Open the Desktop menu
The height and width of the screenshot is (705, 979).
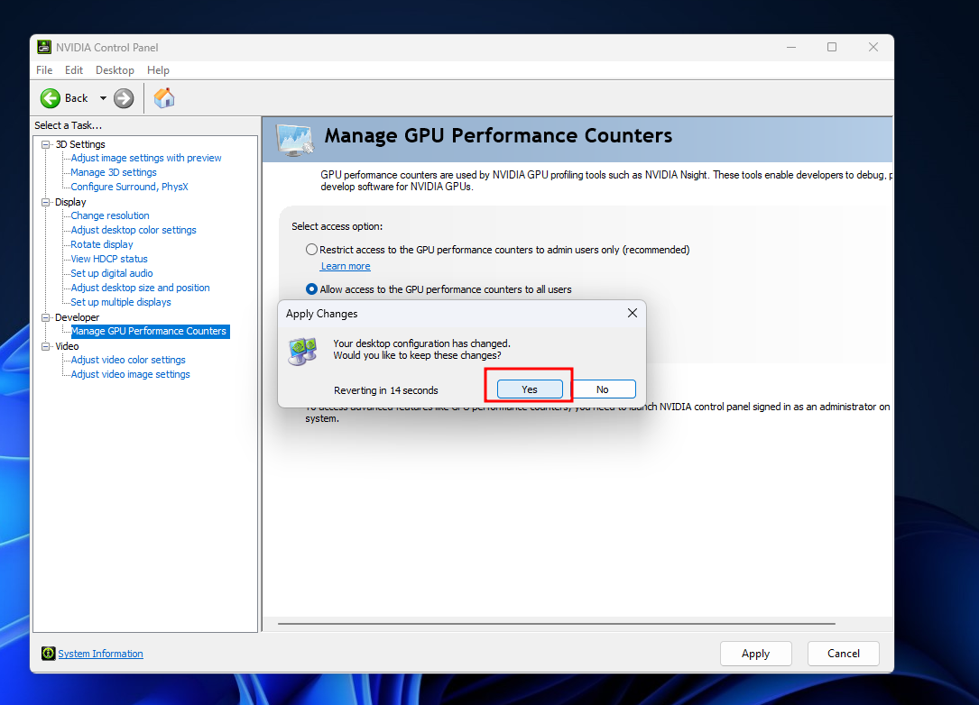tap(115, 69)
